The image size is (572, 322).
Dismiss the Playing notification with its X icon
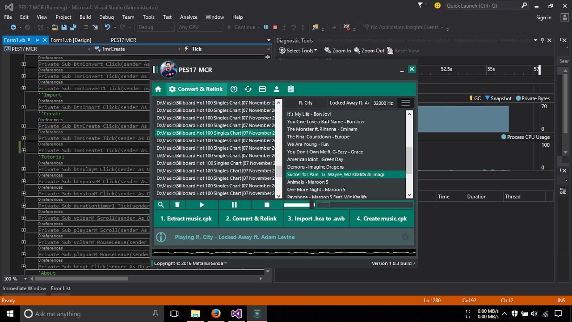coord(405,237)
